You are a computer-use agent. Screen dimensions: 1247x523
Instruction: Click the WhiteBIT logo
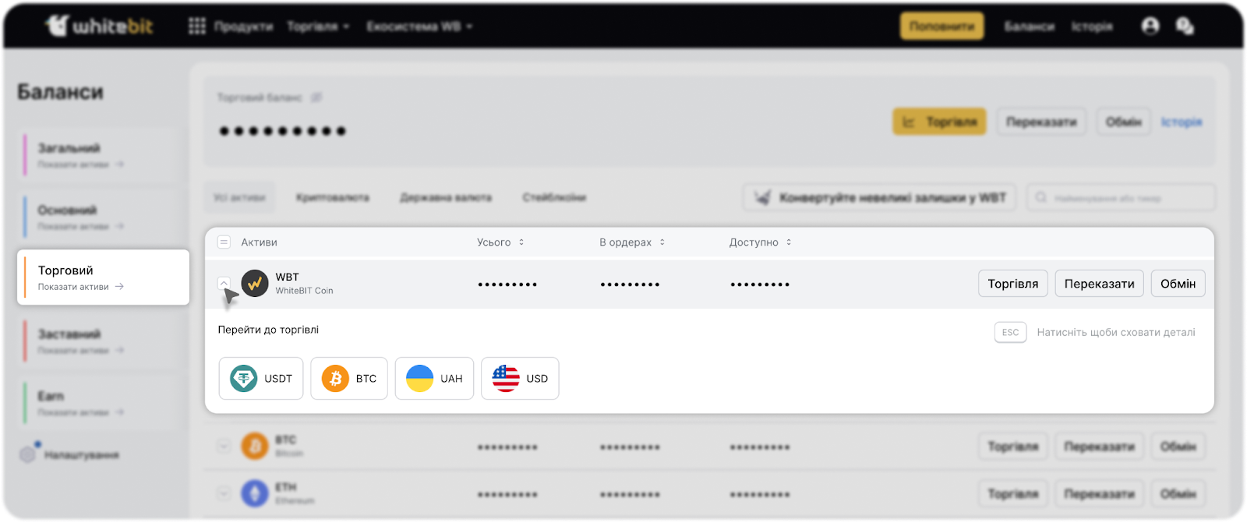click(99, 27)
